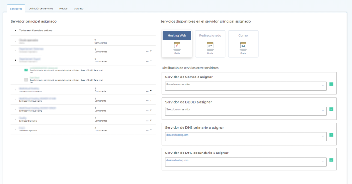Open the Precios tab
The height and width of the screenshot is (184, 352).
63,8
